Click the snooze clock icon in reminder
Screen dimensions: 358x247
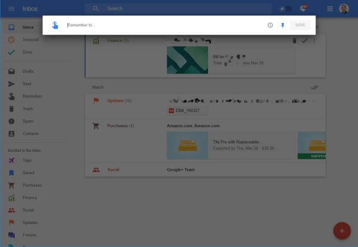tap(270, 25)
